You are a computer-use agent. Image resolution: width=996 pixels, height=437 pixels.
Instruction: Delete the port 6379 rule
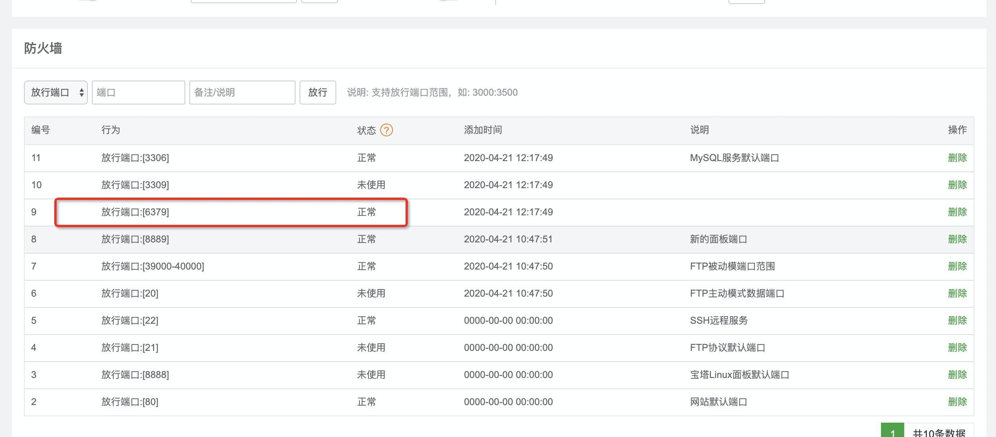(957, 212)
